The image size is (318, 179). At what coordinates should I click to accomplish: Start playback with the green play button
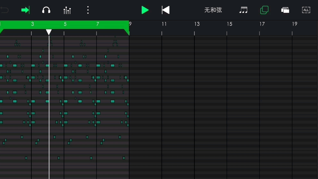[145, 10]
